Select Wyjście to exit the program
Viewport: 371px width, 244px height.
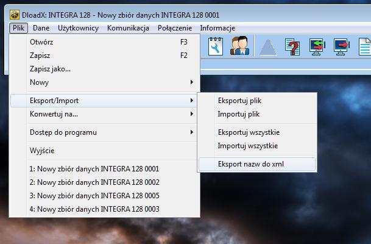tap(104, 151)
